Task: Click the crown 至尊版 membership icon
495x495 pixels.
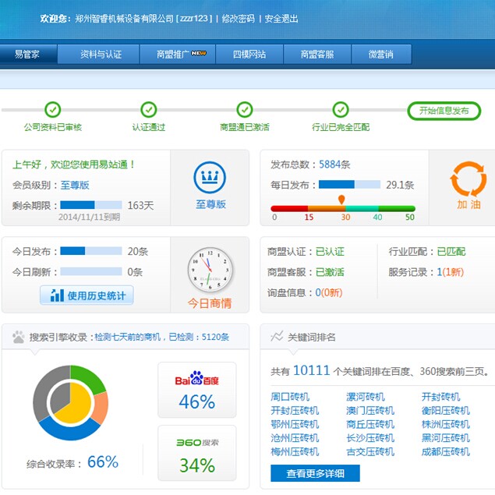Action: [210, 179]
